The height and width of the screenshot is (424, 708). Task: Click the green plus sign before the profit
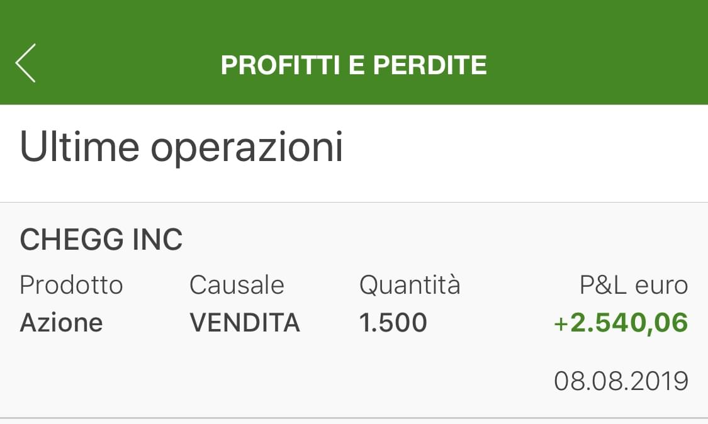[x=560, y=323]
